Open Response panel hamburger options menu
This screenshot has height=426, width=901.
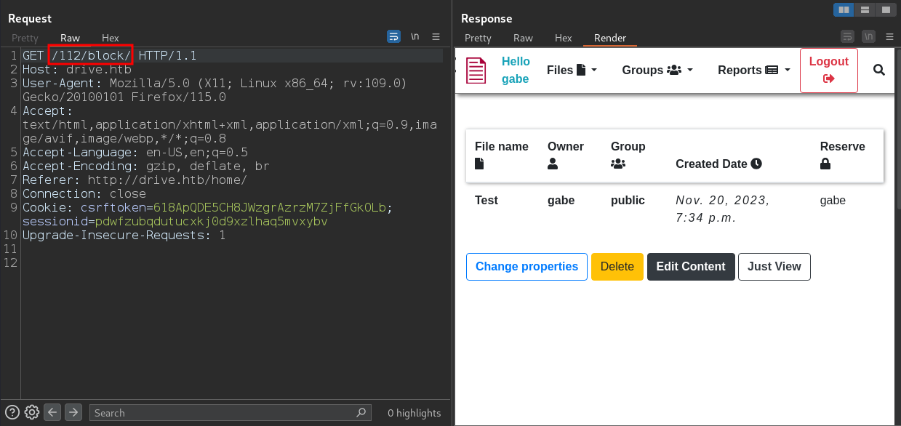point(889,36)
